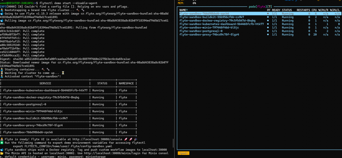Image resolution: width=342 pixels, height=158 pixels.
Task: Click flyte-sandbox-buildkit-55b956cfbb-cx9k7 in the terminal service table
Action: point(35,118)
